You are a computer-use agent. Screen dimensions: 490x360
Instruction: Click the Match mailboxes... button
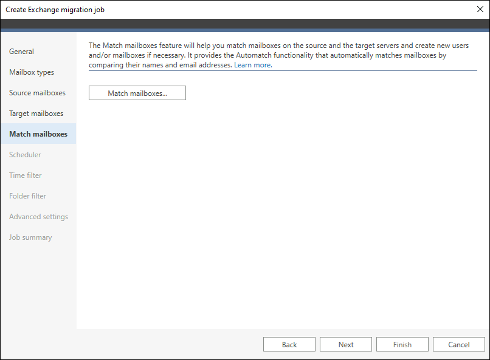point(137,93)
